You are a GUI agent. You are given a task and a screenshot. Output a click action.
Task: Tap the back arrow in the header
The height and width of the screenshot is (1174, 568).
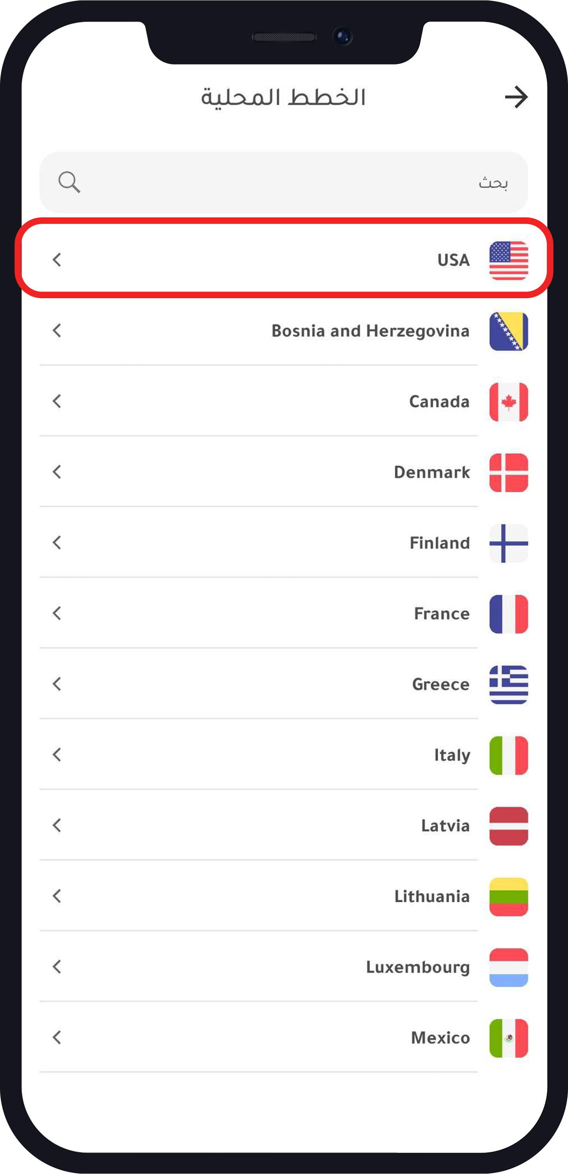click(516, 97)
